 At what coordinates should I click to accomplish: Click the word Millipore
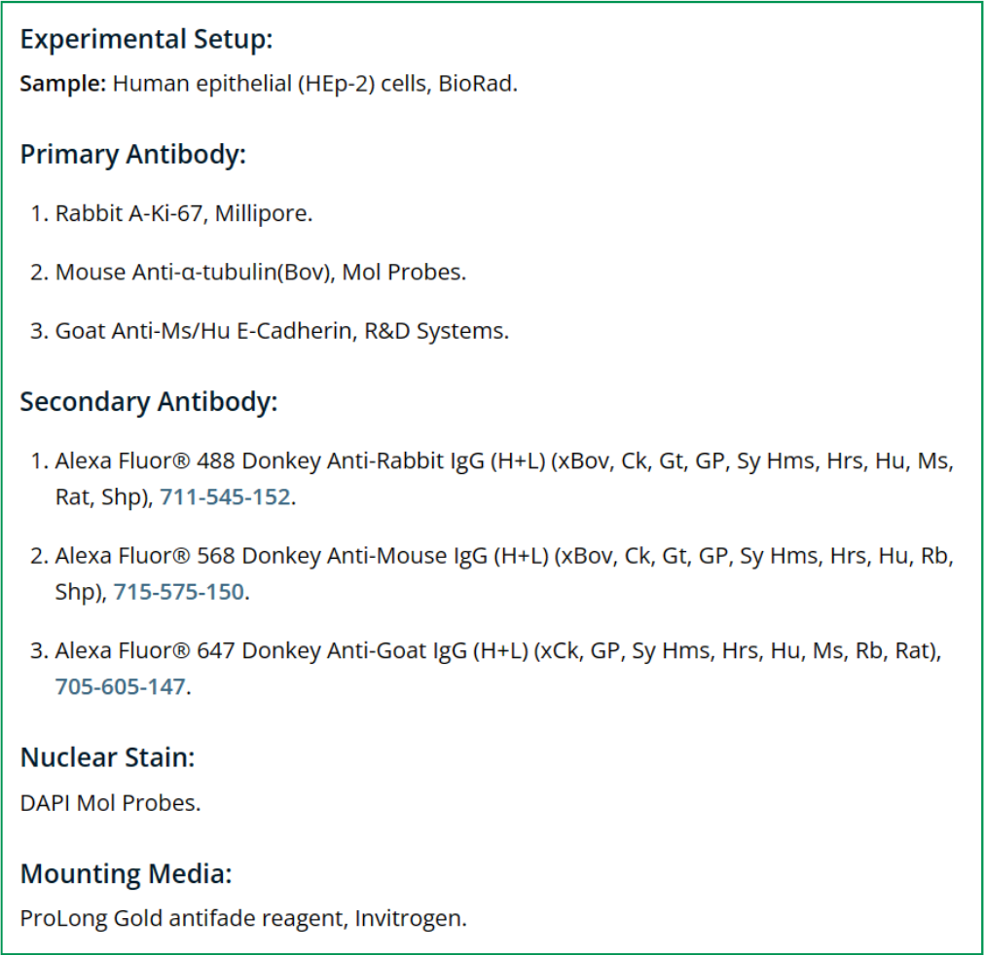click(262, 213)
